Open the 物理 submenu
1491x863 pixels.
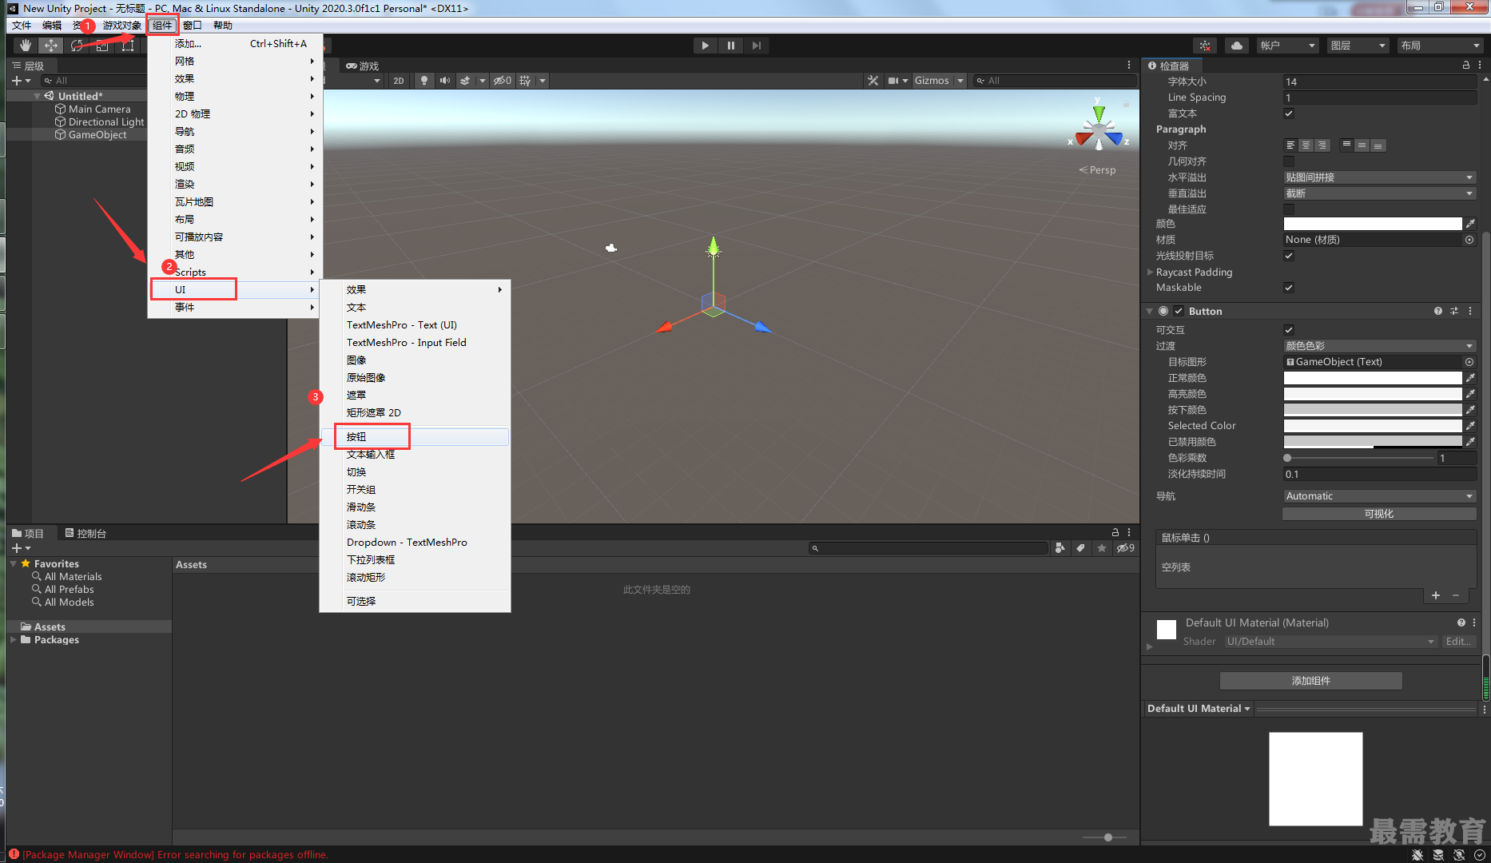(236, 96)
